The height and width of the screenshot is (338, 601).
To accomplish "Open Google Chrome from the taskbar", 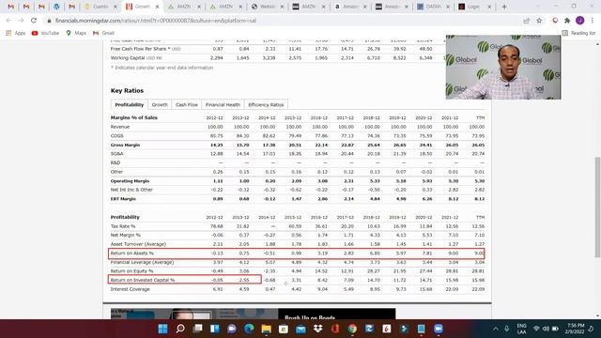I will (x=352, y=329).
